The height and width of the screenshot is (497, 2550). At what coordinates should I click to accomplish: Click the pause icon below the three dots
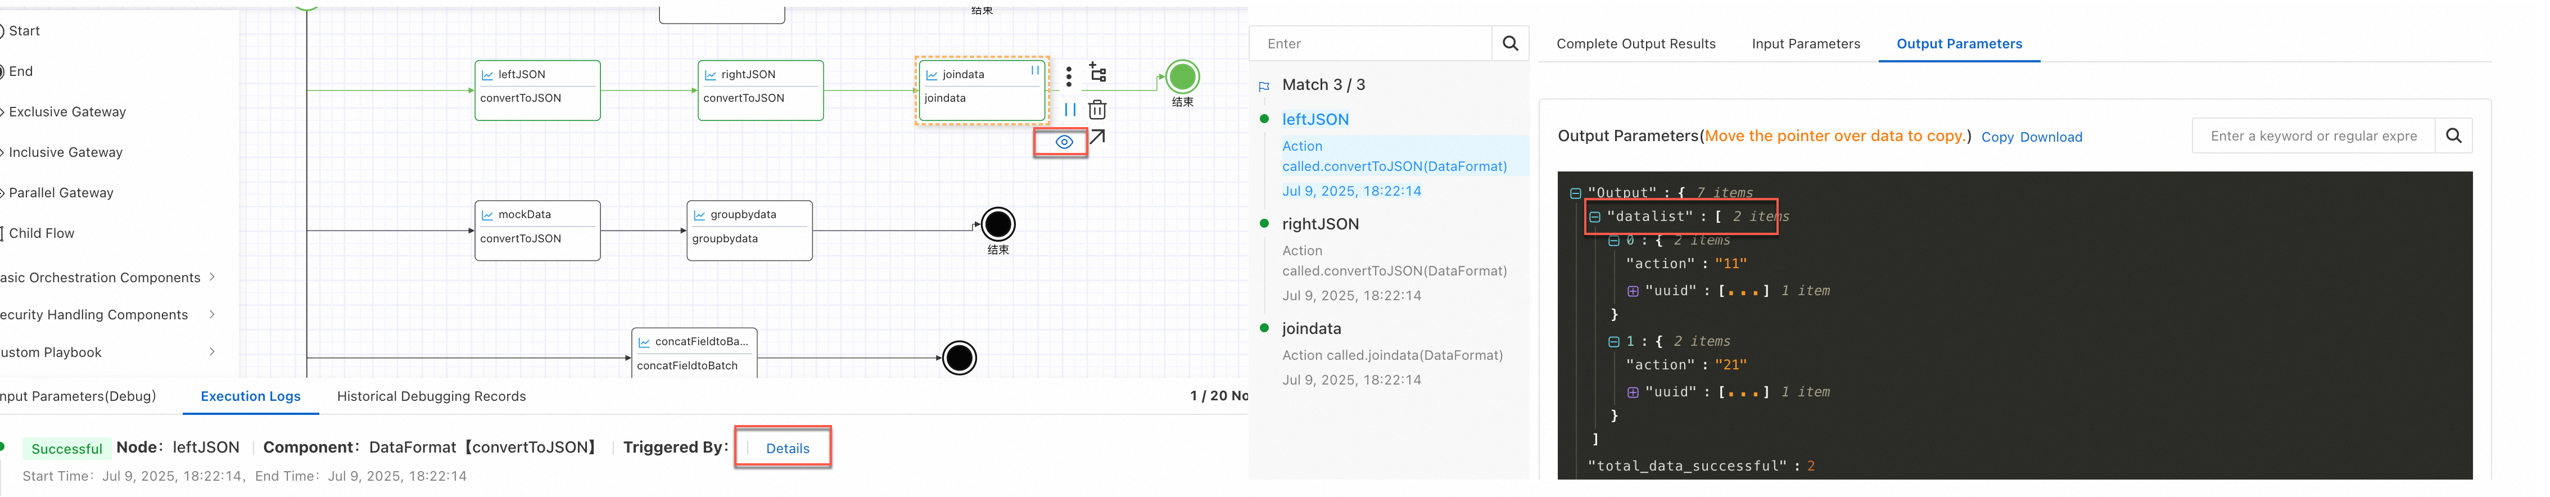coord(1069,110)
